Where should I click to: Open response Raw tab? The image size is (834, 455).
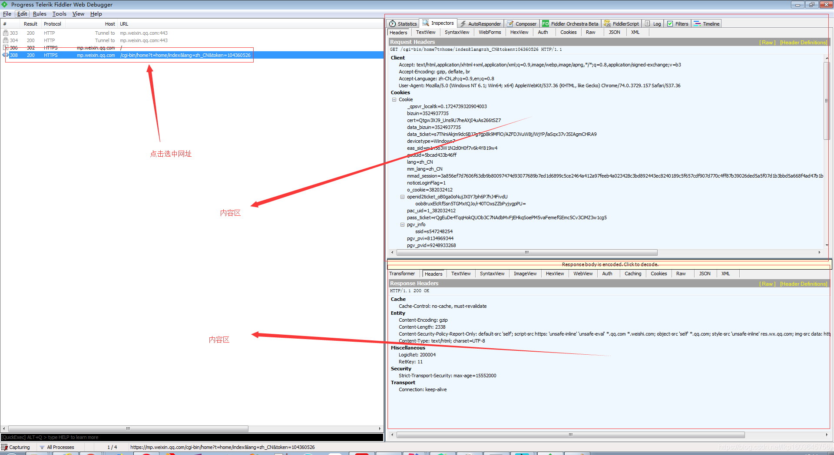[681, 274]
